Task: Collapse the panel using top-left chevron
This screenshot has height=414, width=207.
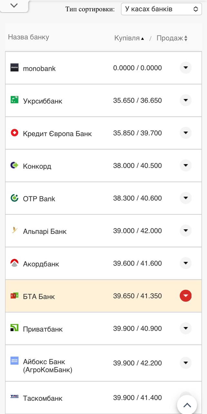Action: (x=13, y=5)
